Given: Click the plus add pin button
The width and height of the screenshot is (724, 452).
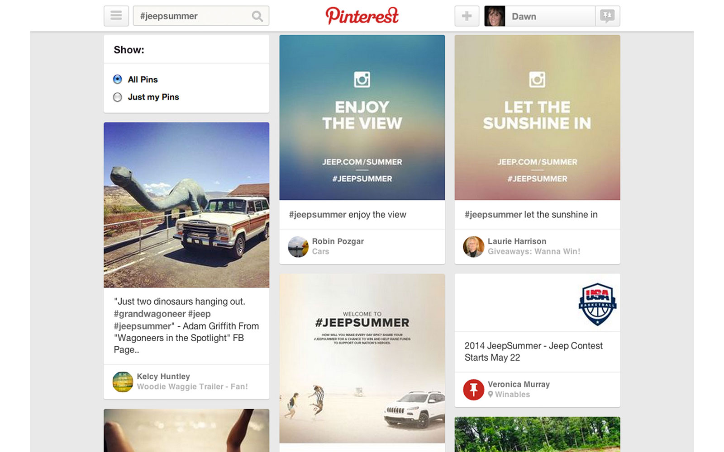Looking at the screenshot, I should click(467, 16).
